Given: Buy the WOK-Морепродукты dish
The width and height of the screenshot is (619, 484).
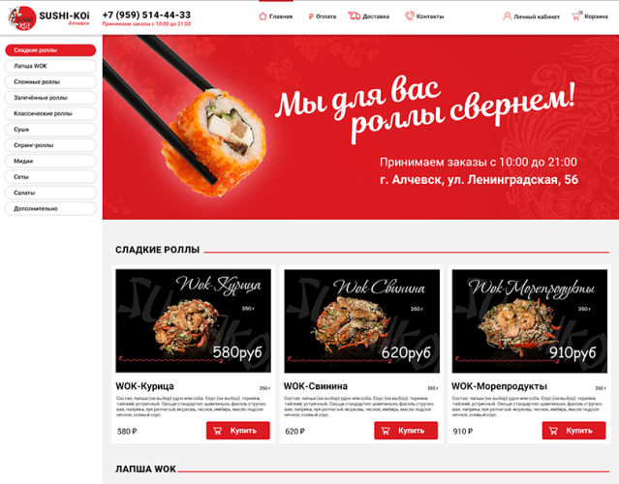Looking at the screenshot, I should 573,431.
